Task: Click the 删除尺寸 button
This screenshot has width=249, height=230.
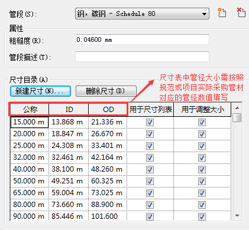Action: [106, 91]
